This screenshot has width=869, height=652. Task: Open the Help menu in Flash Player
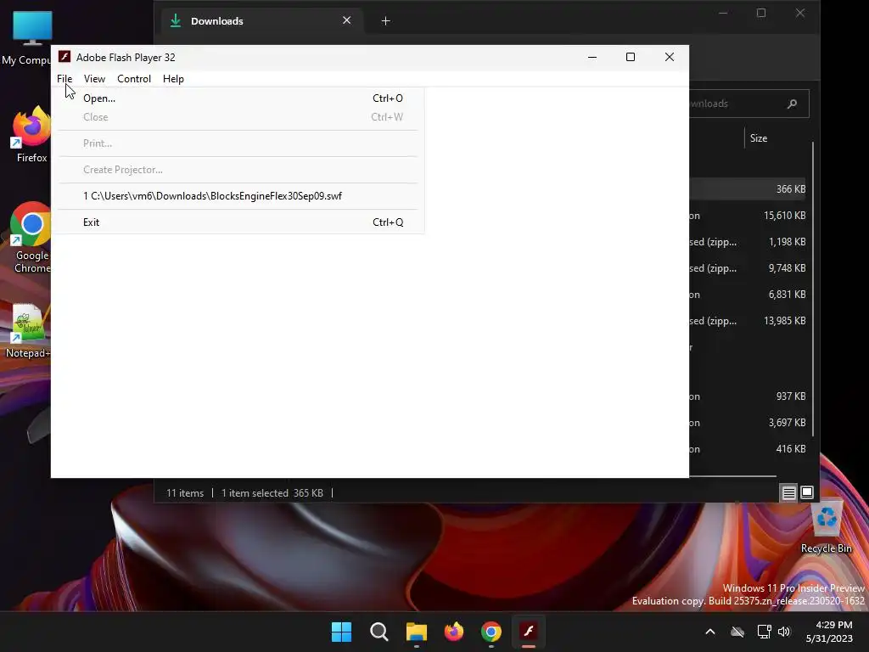point(173,79)
